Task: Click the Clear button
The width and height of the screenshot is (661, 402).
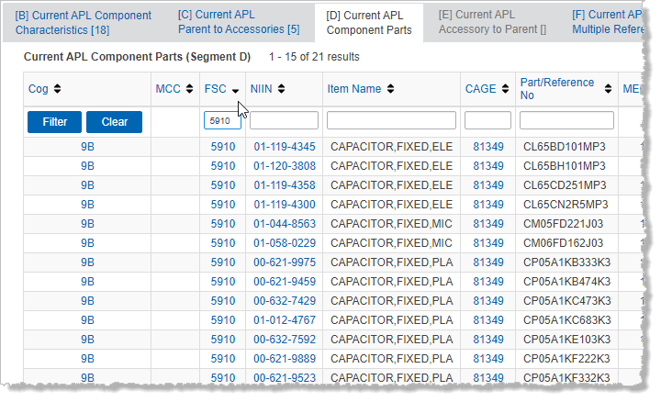Action: tap(114, 122)
